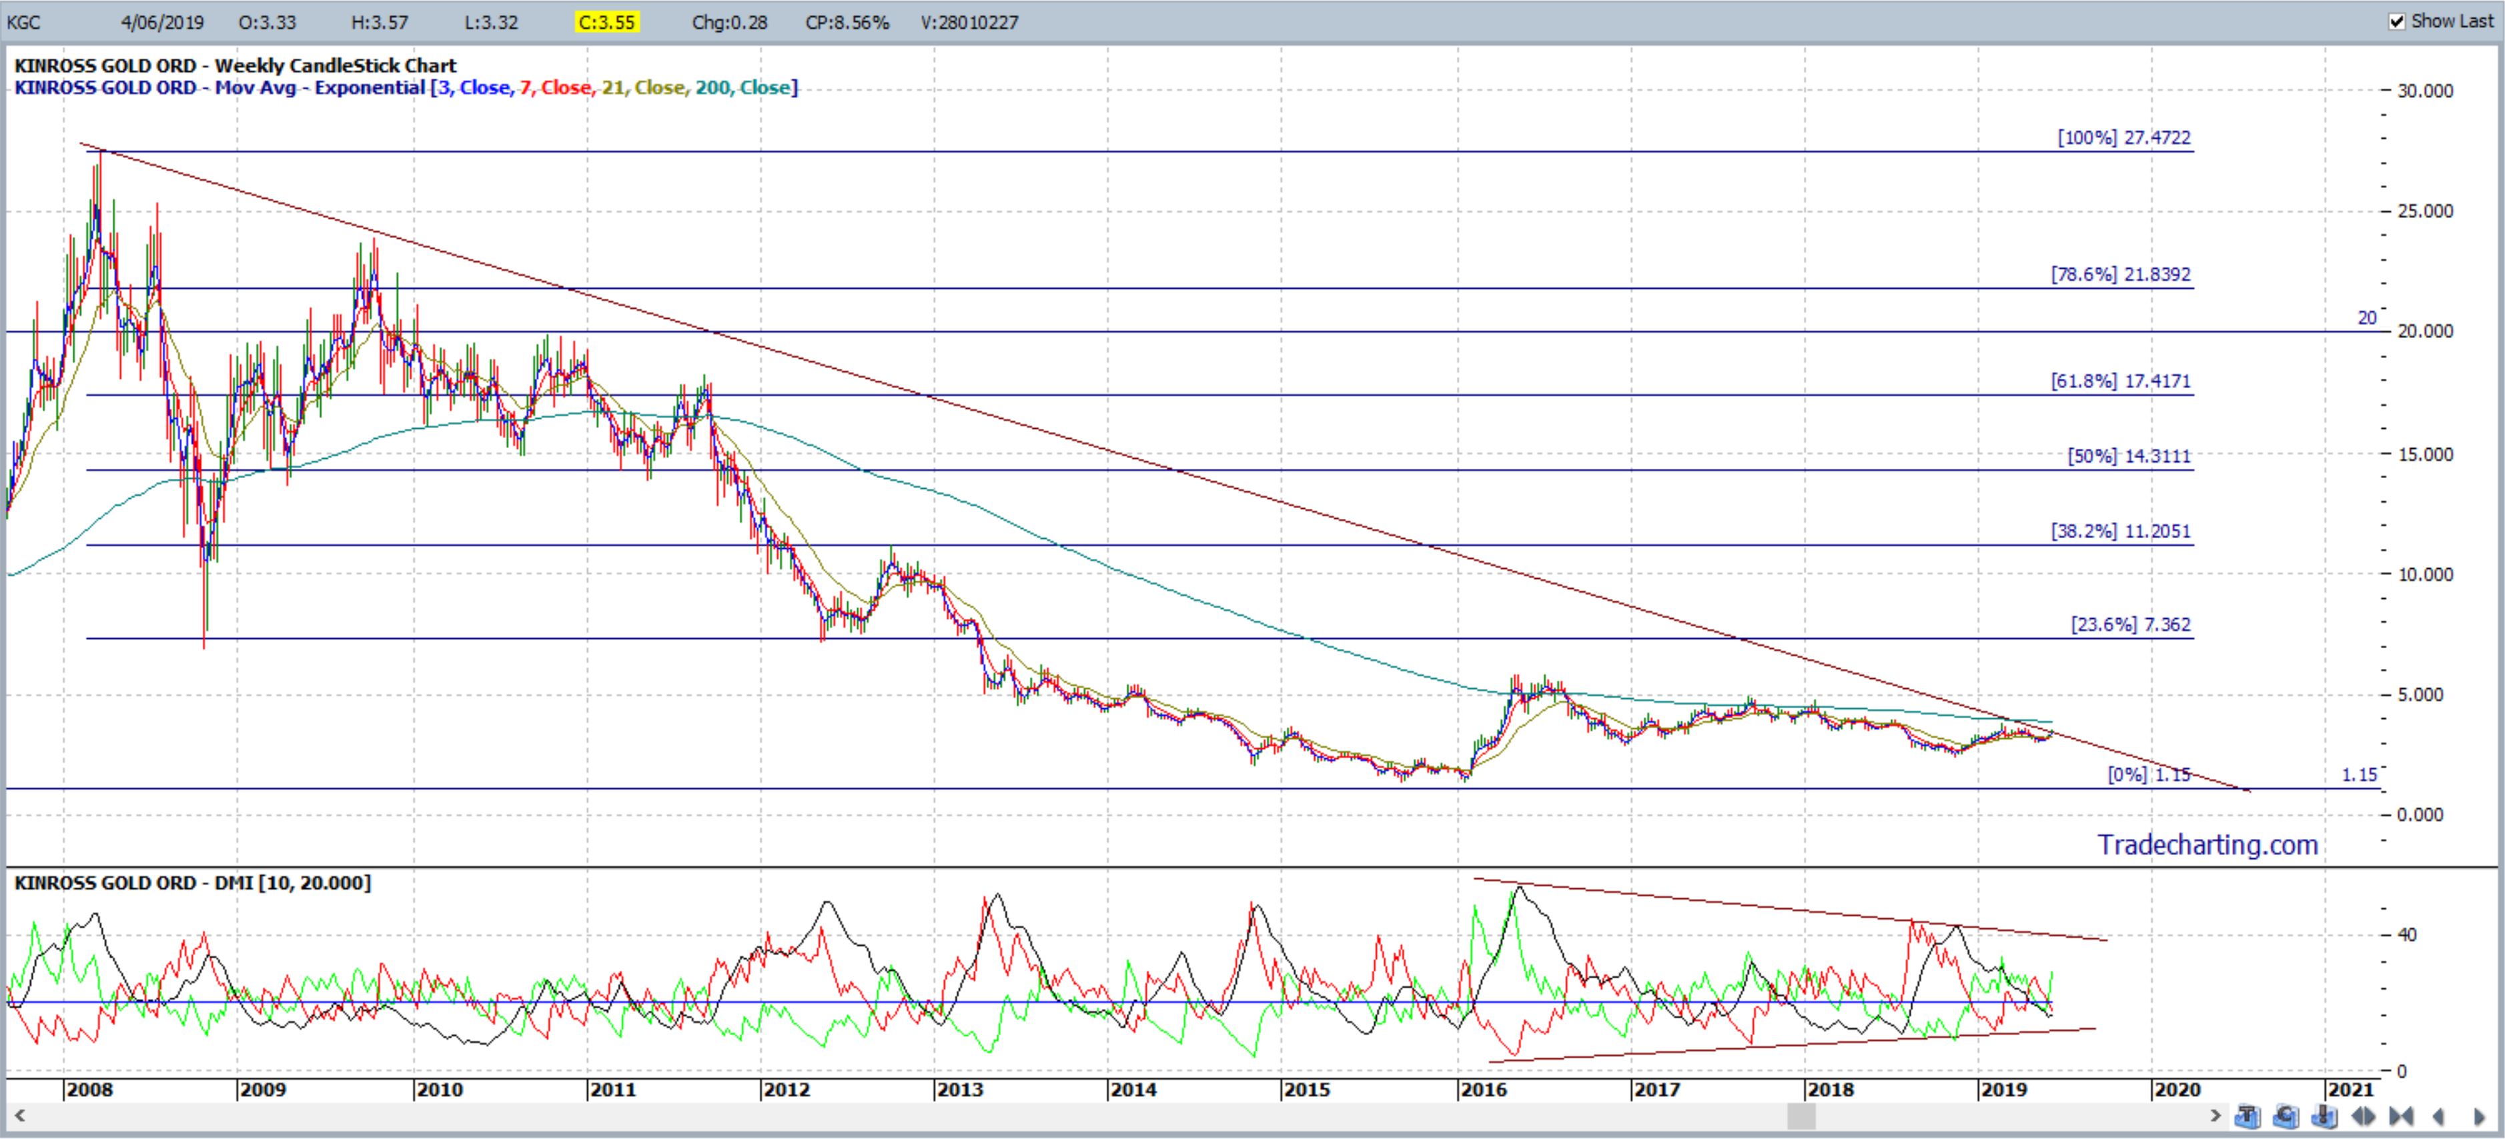Click the V:28010227 volume value

click(969, 23)
